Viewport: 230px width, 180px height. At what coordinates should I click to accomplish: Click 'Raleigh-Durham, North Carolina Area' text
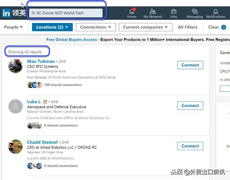point(55,112)
